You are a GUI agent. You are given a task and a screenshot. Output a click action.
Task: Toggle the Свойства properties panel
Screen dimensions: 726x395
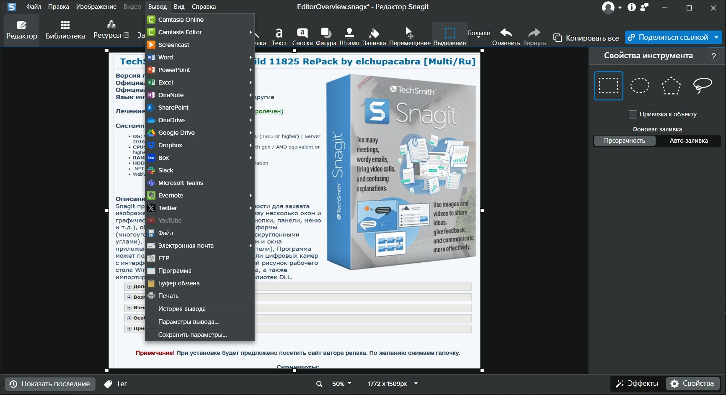[693, 384]
